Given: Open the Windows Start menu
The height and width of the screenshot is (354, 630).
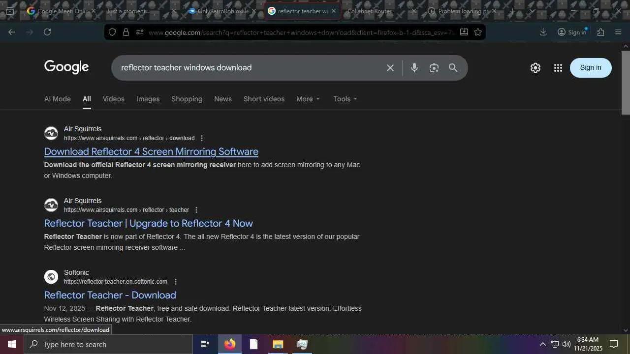Looking at the screenshot, I should click(x=12, y=344).
